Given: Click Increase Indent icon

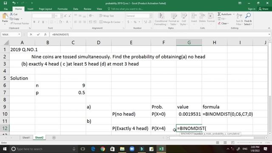Looking at the screenshot, I should 95,22.
